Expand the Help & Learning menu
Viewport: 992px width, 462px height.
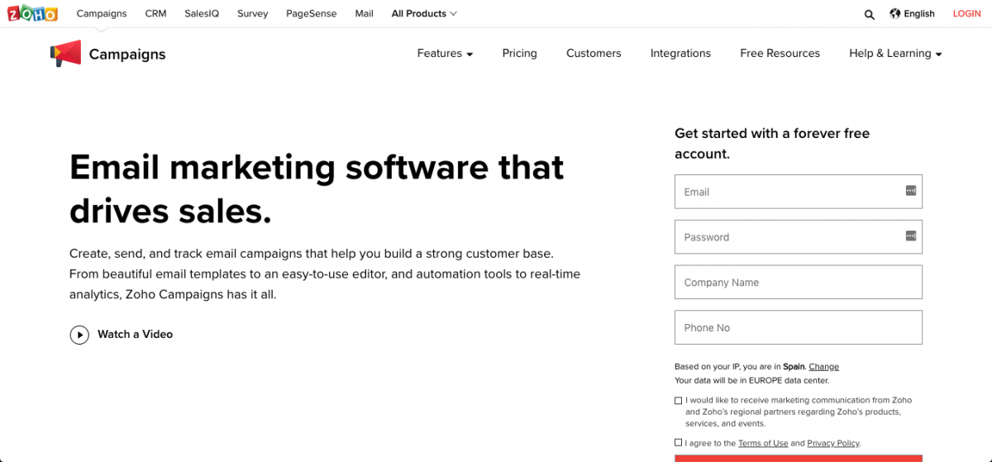895,54
